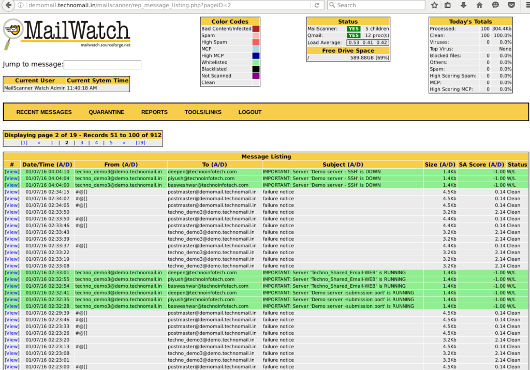Viewport: 530px width, 370px height.
Task: View message dated 01/07/16 02:23:00
Action: pos(12,367)
